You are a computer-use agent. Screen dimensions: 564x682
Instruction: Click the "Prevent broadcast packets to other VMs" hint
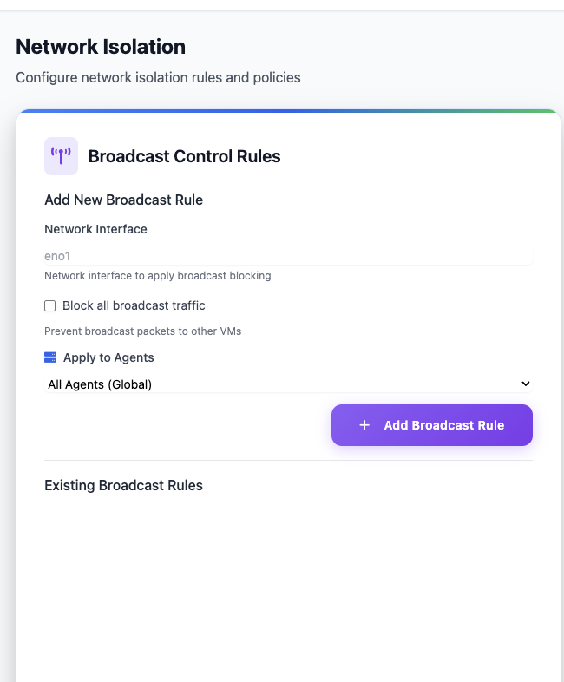pyautogui.click(x=142, y=331)
